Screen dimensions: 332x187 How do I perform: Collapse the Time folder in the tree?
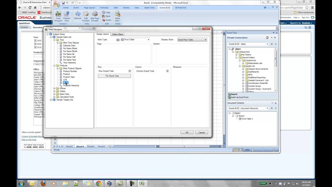click(54, 40)
